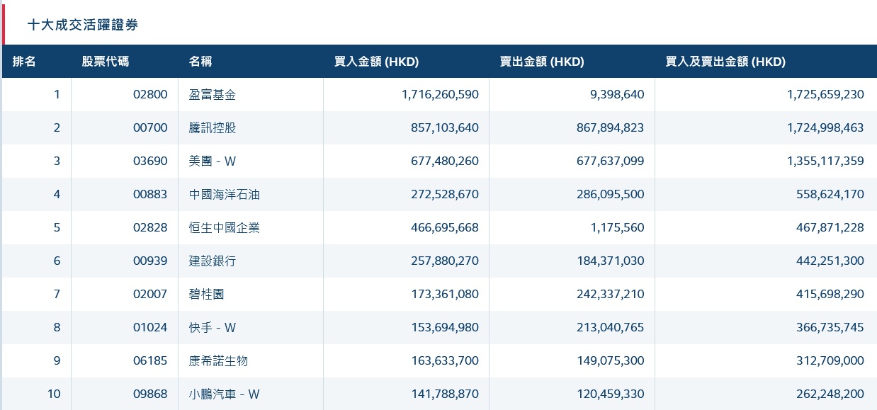Click buy amount 153,694,980
The width and height of the screenshot is (877, 410).
[445, 327]
